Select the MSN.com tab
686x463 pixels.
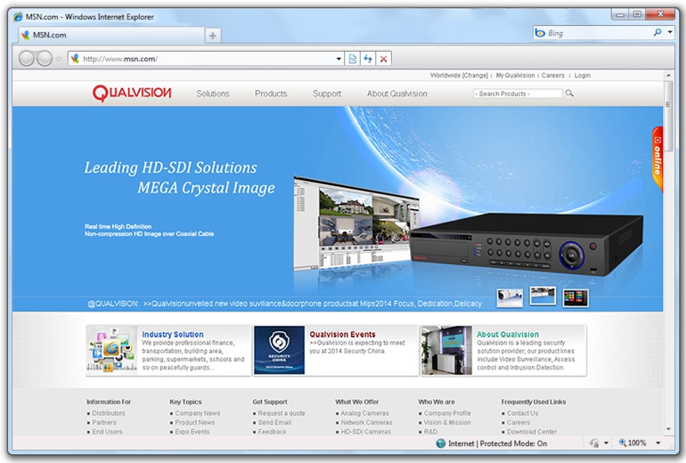click(x=111, y=35)
